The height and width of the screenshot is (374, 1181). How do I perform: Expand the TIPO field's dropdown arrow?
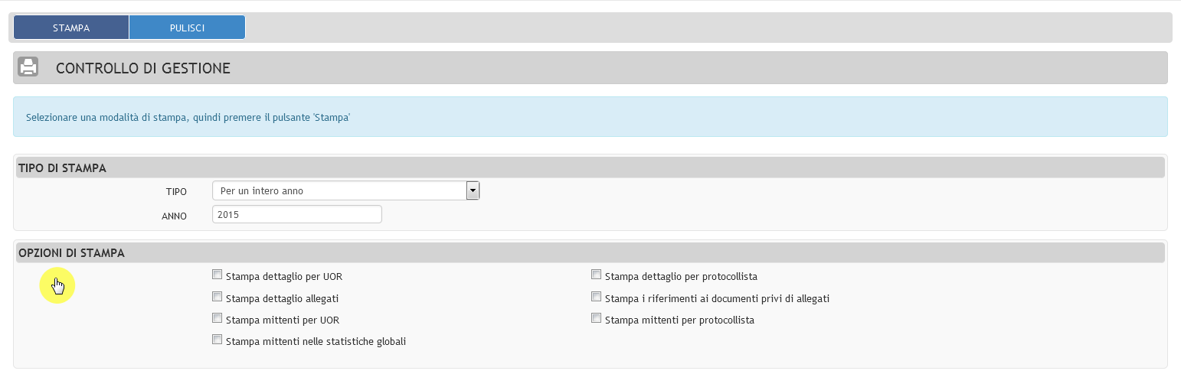[x=473, y=190]
